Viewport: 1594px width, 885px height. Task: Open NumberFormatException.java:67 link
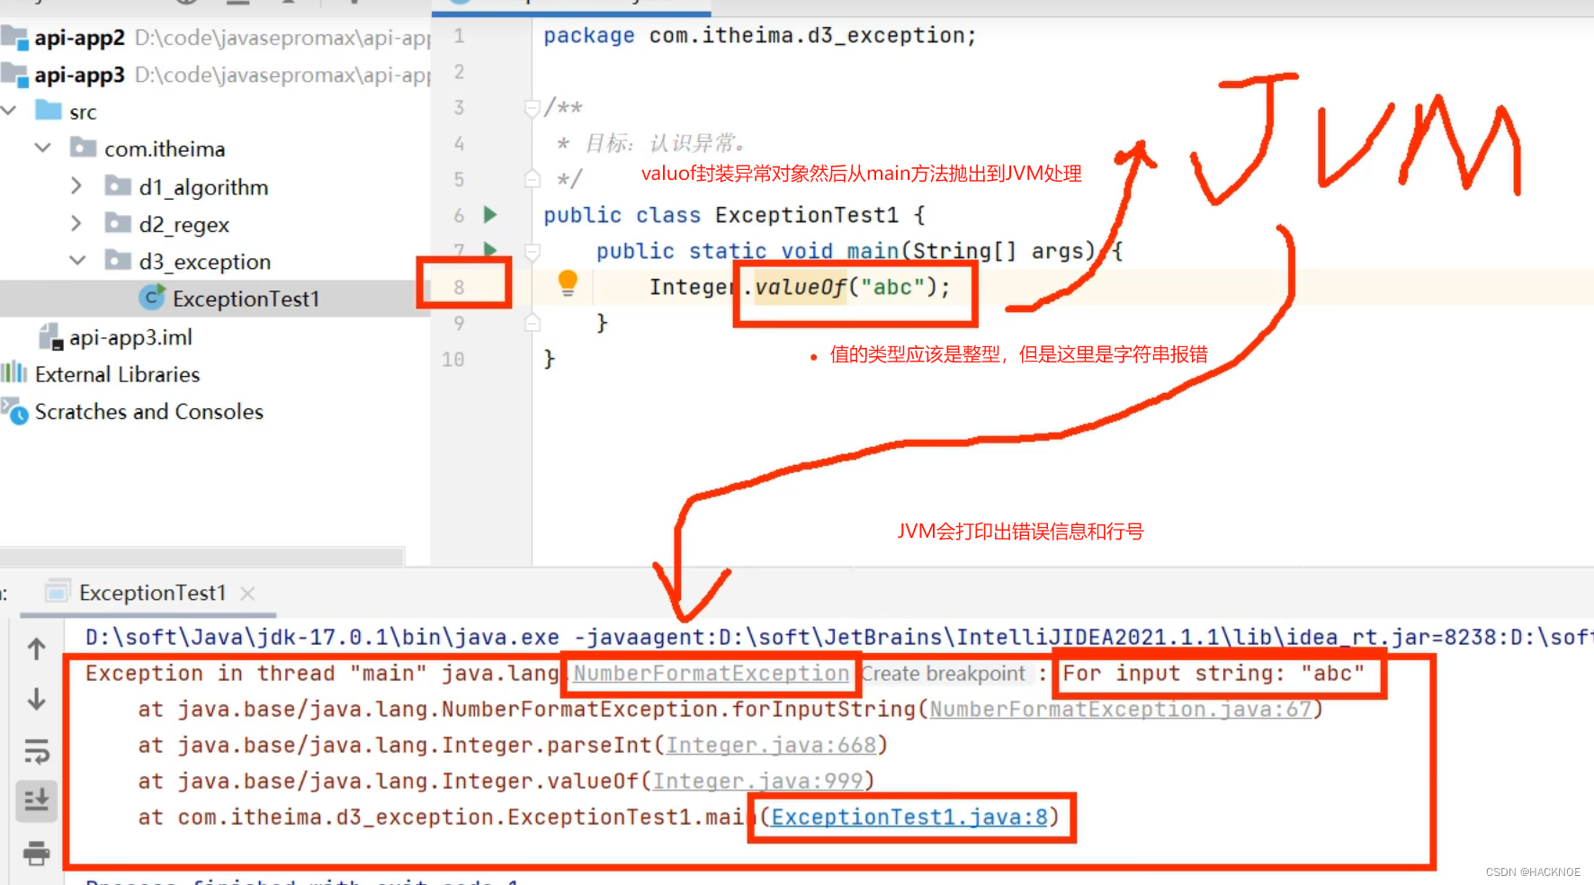coord(1120,710)
